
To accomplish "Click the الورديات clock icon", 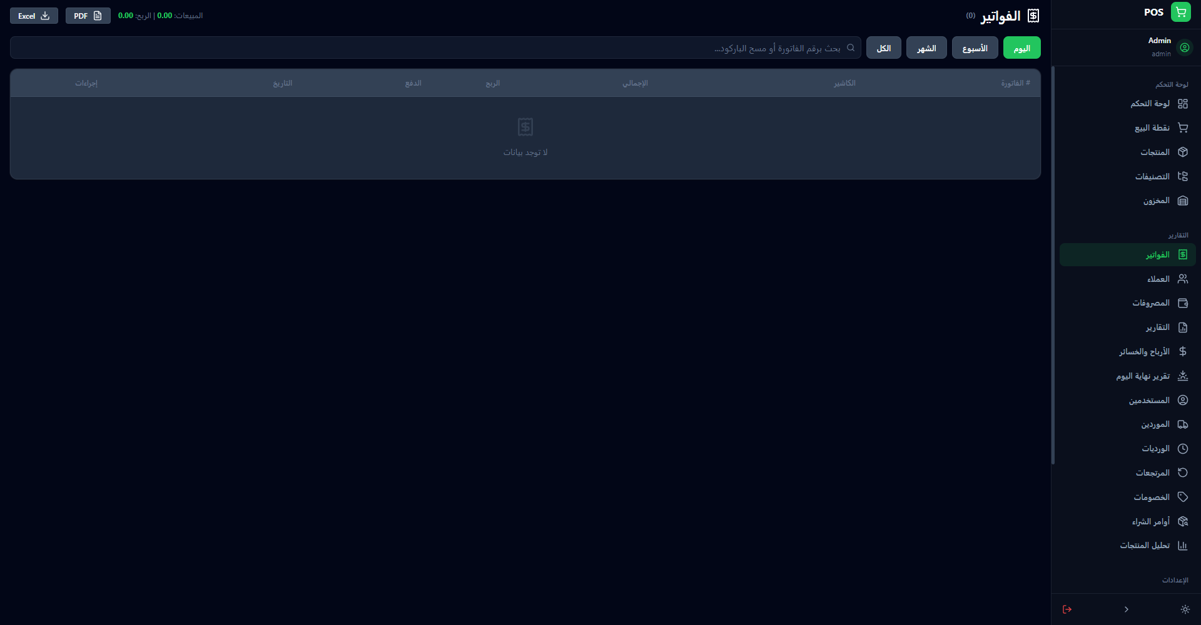I will [x=1183, y=449].
